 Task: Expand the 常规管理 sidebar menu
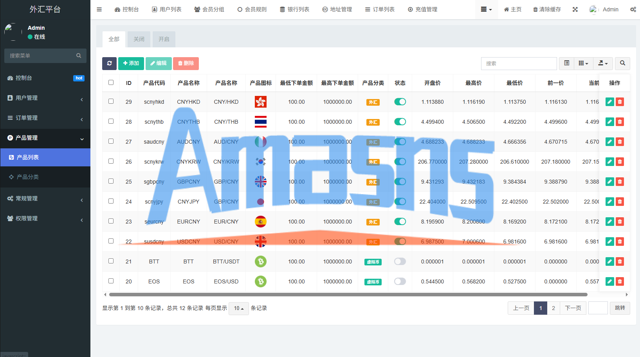(x=45, y=198)
